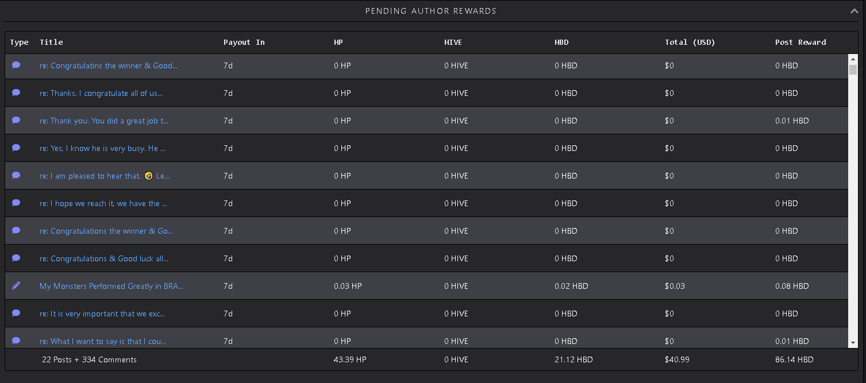866x383 pixels.
Task: Click the '$0.03' total cell
Action: [675, 286]
